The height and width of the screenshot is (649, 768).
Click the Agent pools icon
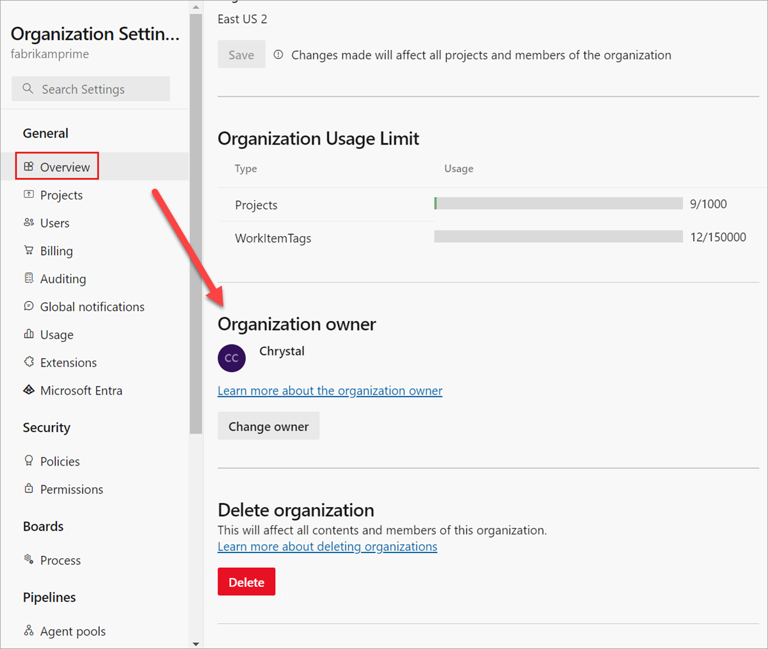29,631
